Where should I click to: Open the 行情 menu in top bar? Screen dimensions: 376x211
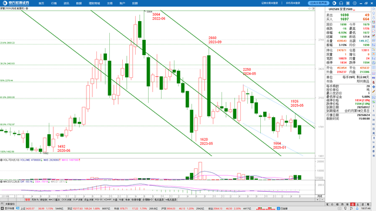point(53,4)
